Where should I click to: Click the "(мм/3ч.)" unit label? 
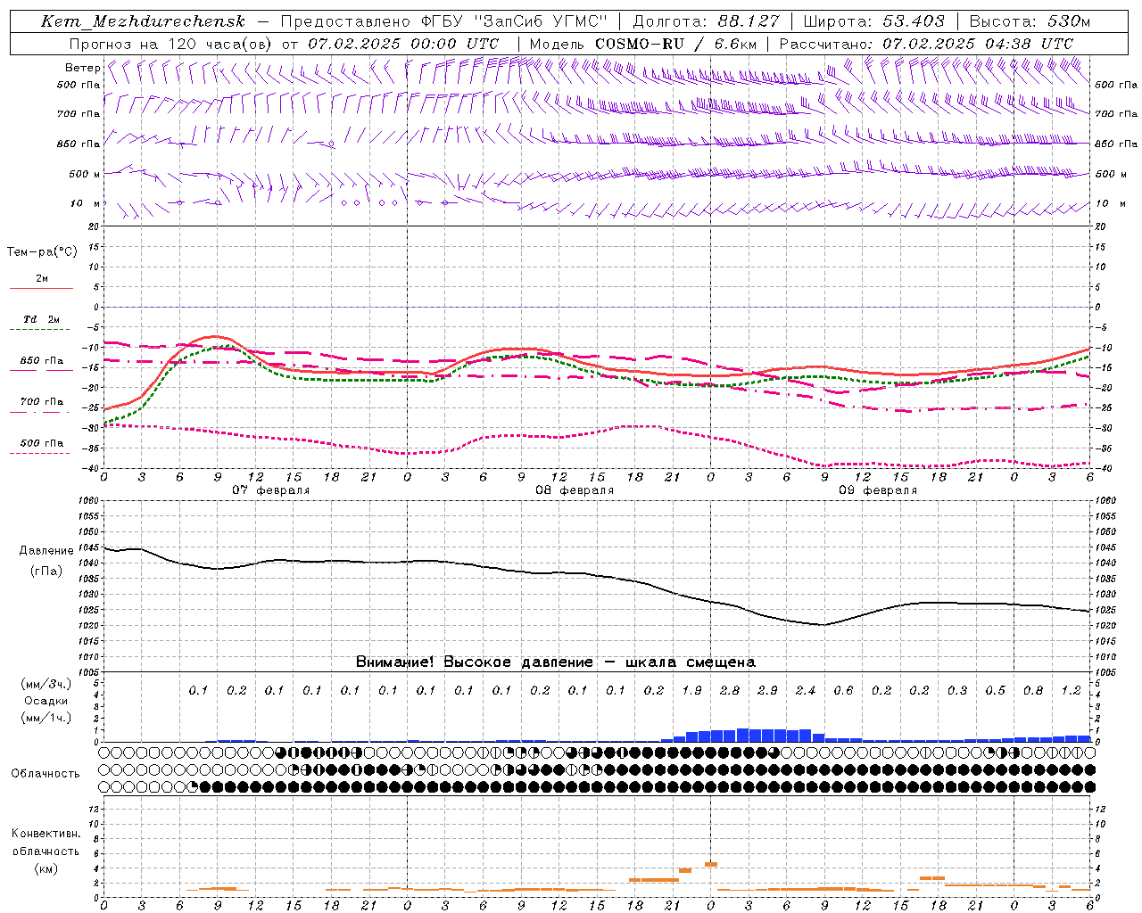[x=46, y=684]
